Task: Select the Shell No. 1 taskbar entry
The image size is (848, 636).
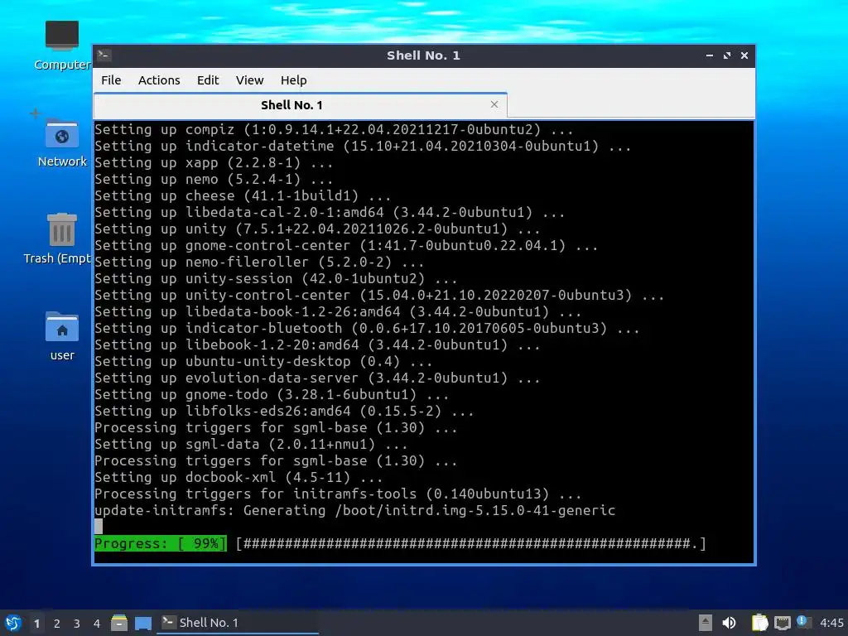Action: (238, 623)
